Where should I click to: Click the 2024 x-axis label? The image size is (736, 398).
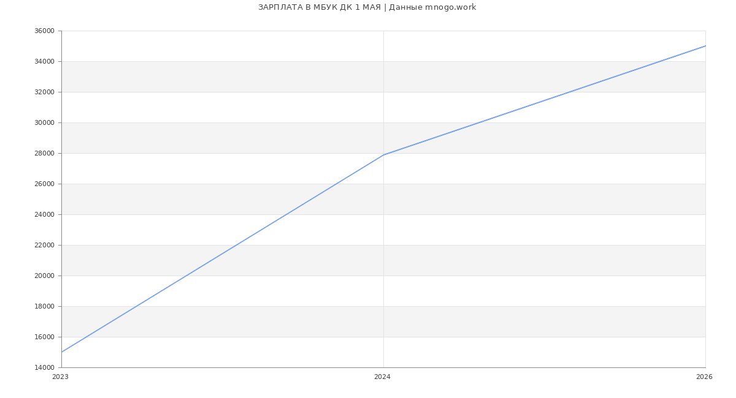382,377
